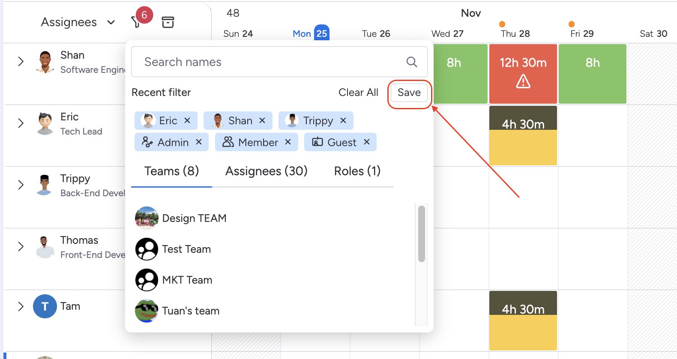Click the Save button
The width and height of the screenshot is (677, 359).
409,93
